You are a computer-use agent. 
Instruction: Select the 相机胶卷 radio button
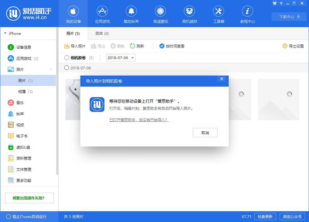66,58
